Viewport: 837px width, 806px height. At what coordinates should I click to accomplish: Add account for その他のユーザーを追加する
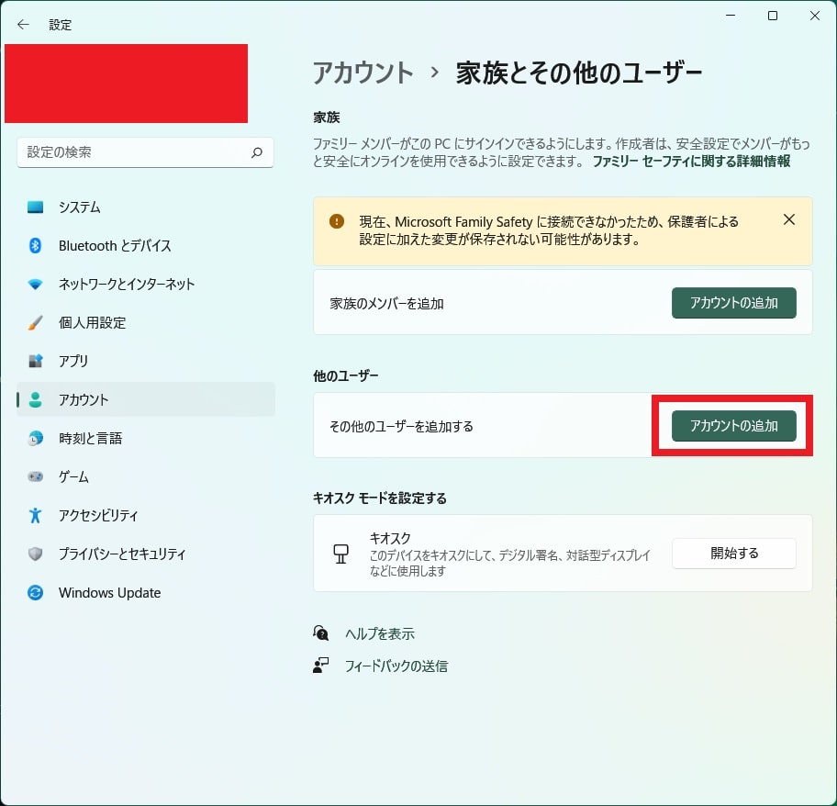click(x=734, y=426)
